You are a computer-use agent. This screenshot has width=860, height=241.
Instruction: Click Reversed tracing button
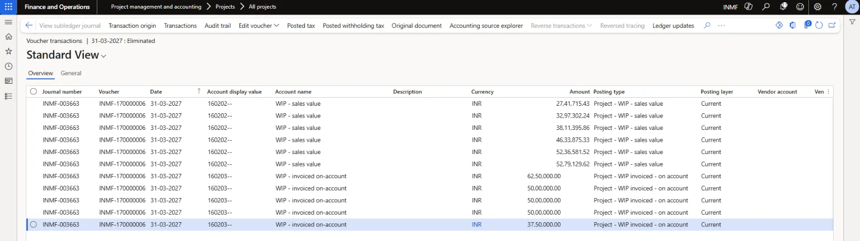[x=622, y=25]
